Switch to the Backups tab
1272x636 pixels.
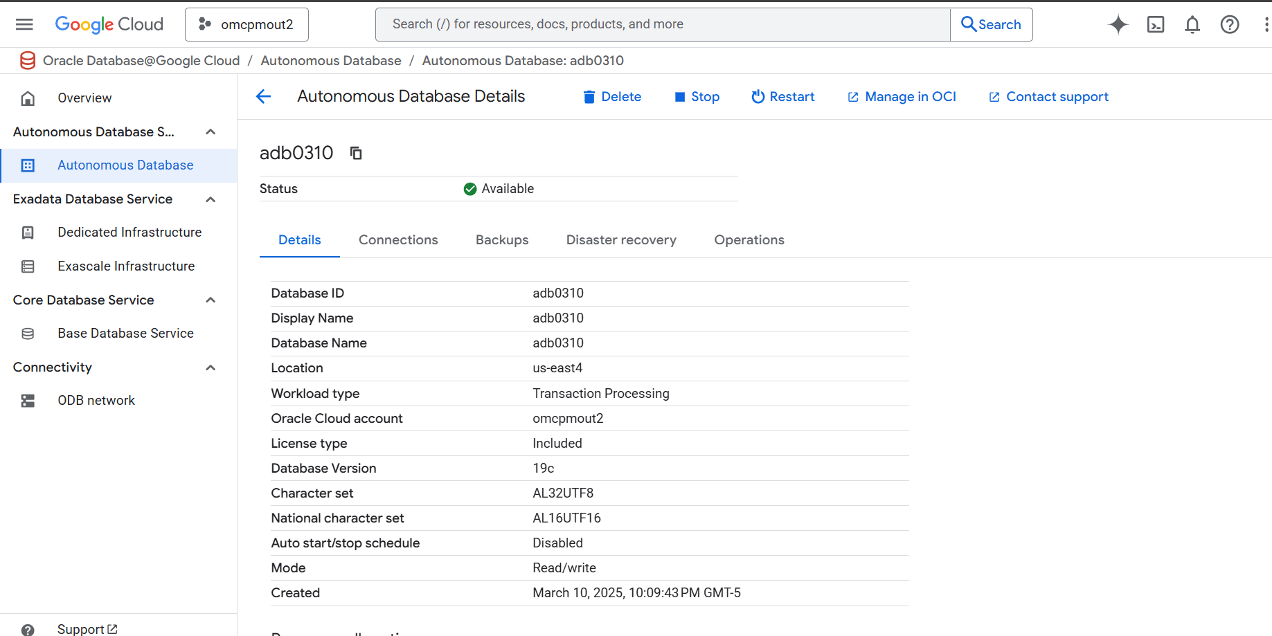(502, 239)
